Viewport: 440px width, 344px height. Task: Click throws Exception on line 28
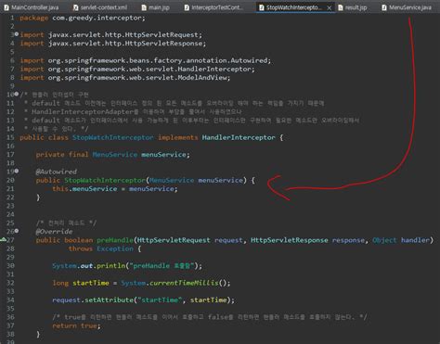(x=101, y=248)
